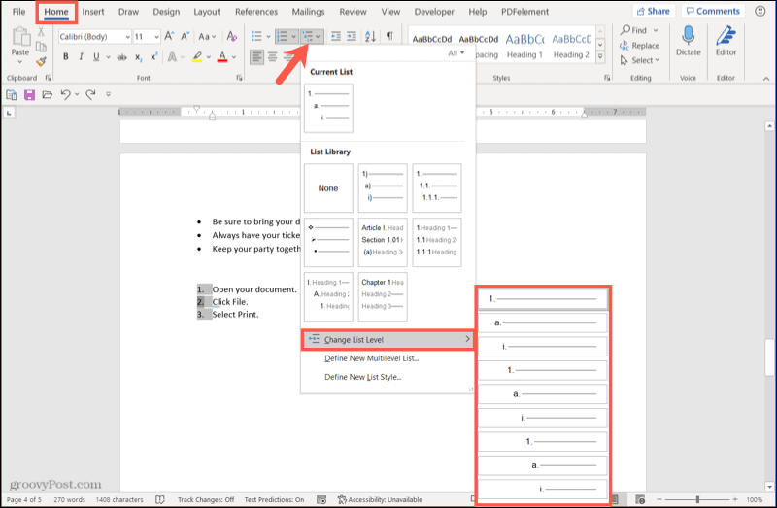Image resolution: width=777 pixels, height=508 pixels.
Task: Choose Define New List Style
Action: [362, 377]
